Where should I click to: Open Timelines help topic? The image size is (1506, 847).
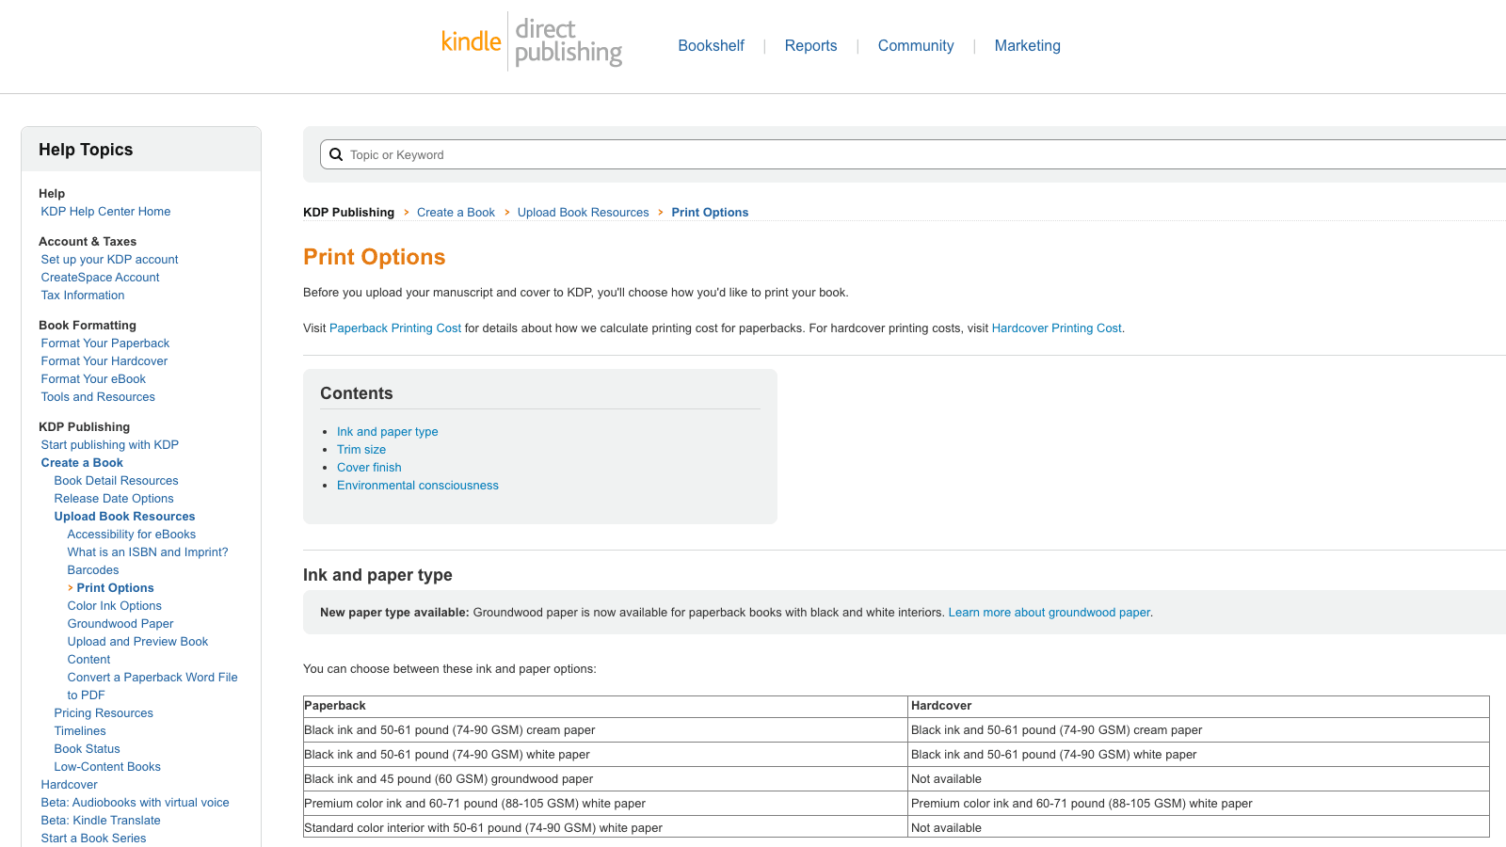(80, 731)
